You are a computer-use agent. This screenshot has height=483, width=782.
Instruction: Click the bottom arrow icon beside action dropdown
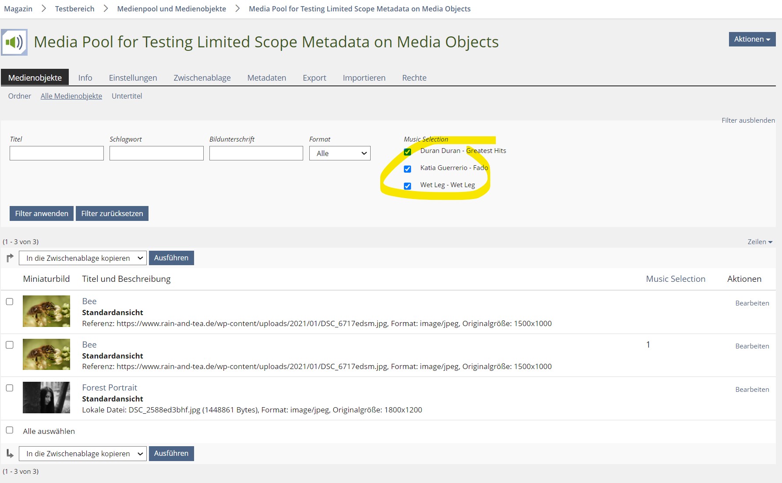point(10,454)
